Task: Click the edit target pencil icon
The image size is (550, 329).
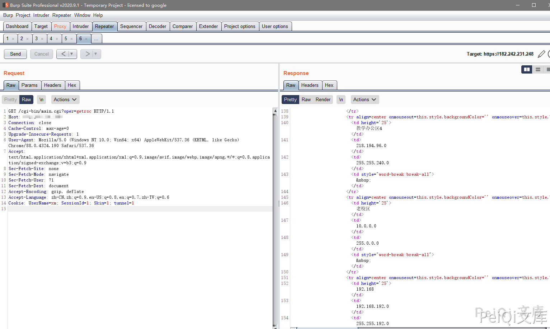Action: click(x=541, y=54)
